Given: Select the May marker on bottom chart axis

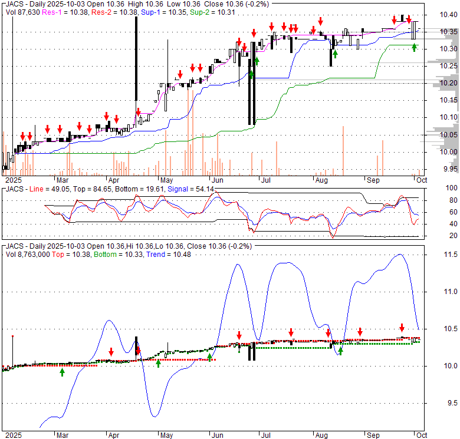Looking at the screenshot, I should (x=166, y=436).
